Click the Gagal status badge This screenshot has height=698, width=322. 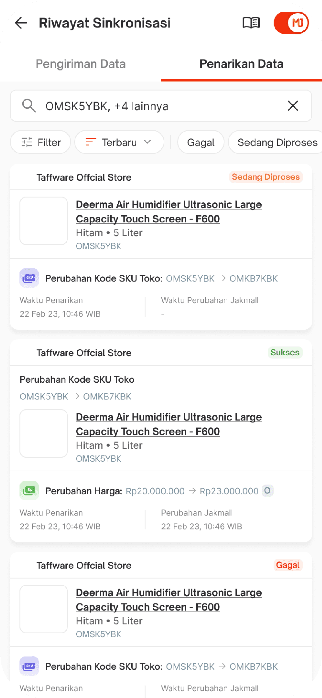point(288,565)
